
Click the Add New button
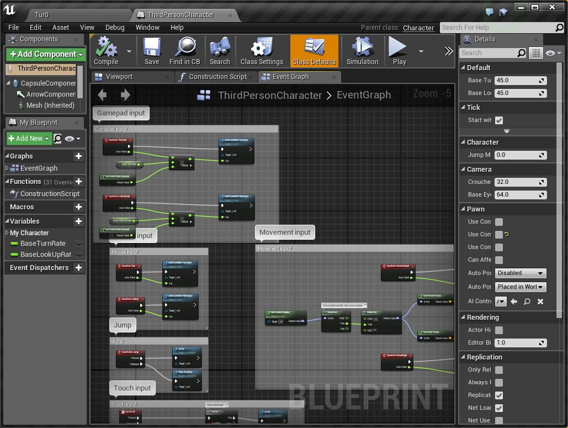(x=29, y=139)
